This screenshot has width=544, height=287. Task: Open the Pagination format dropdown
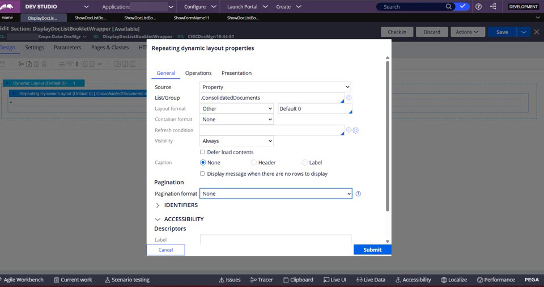[x=276, y=193]
